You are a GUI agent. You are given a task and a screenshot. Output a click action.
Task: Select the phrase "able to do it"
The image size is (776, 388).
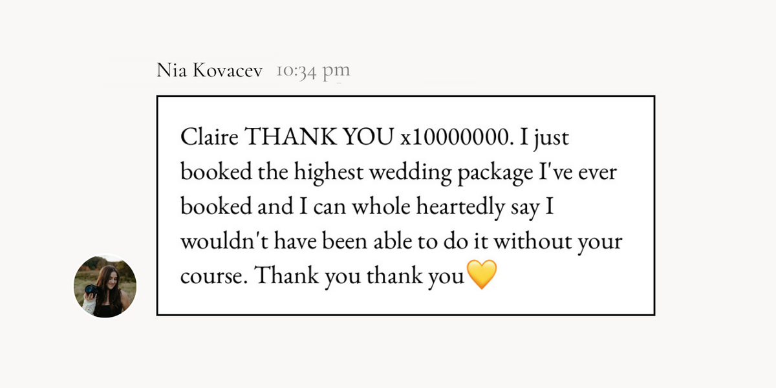point(427,242)
